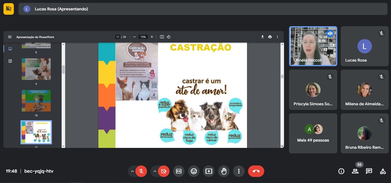Expand video settings chevron beside camera
This screenshot has height=183, width=391.
[x=155, y=171]
